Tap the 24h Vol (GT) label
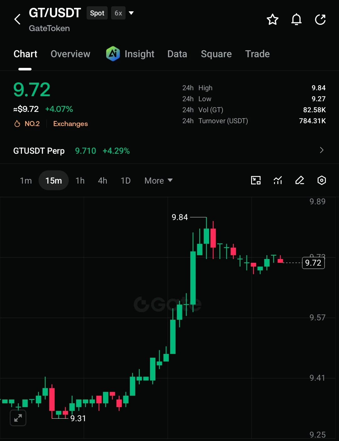This screenshot has height=441, width=339. pyautogui.click(x=203, y=110)
